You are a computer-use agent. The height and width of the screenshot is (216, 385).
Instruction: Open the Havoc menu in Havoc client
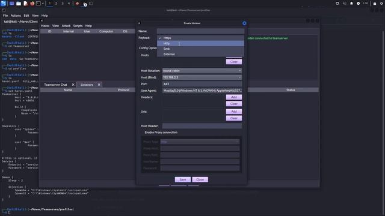[x=45, y=26]
